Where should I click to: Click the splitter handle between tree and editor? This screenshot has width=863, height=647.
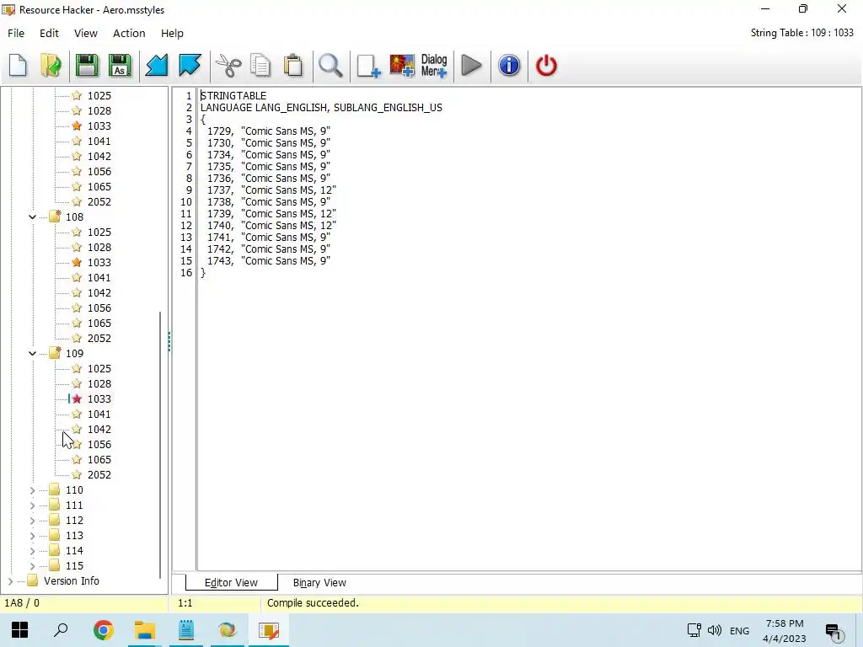(x=169, y=341)
